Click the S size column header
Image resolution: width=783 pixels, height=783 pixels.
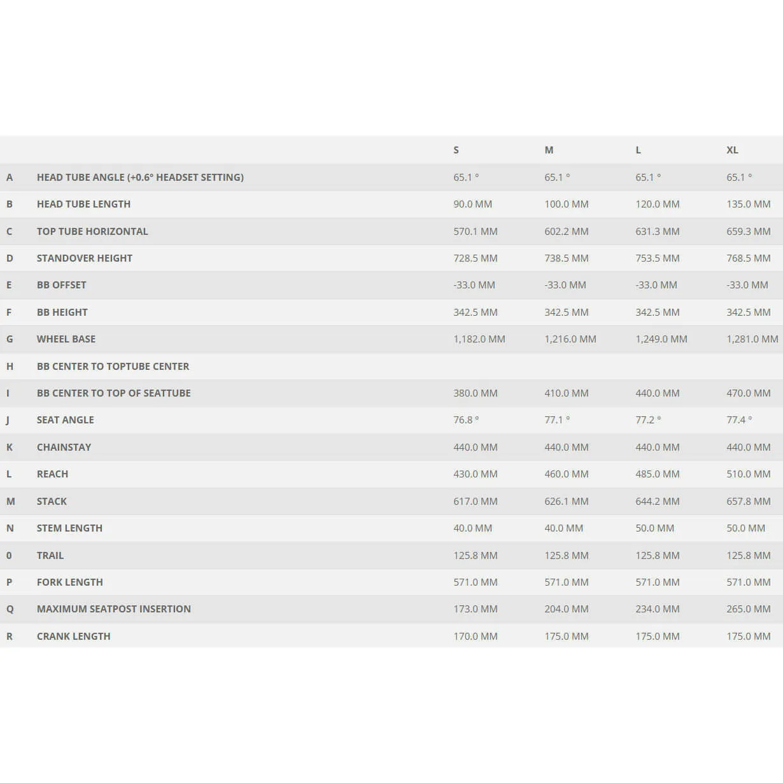[456, 150]
